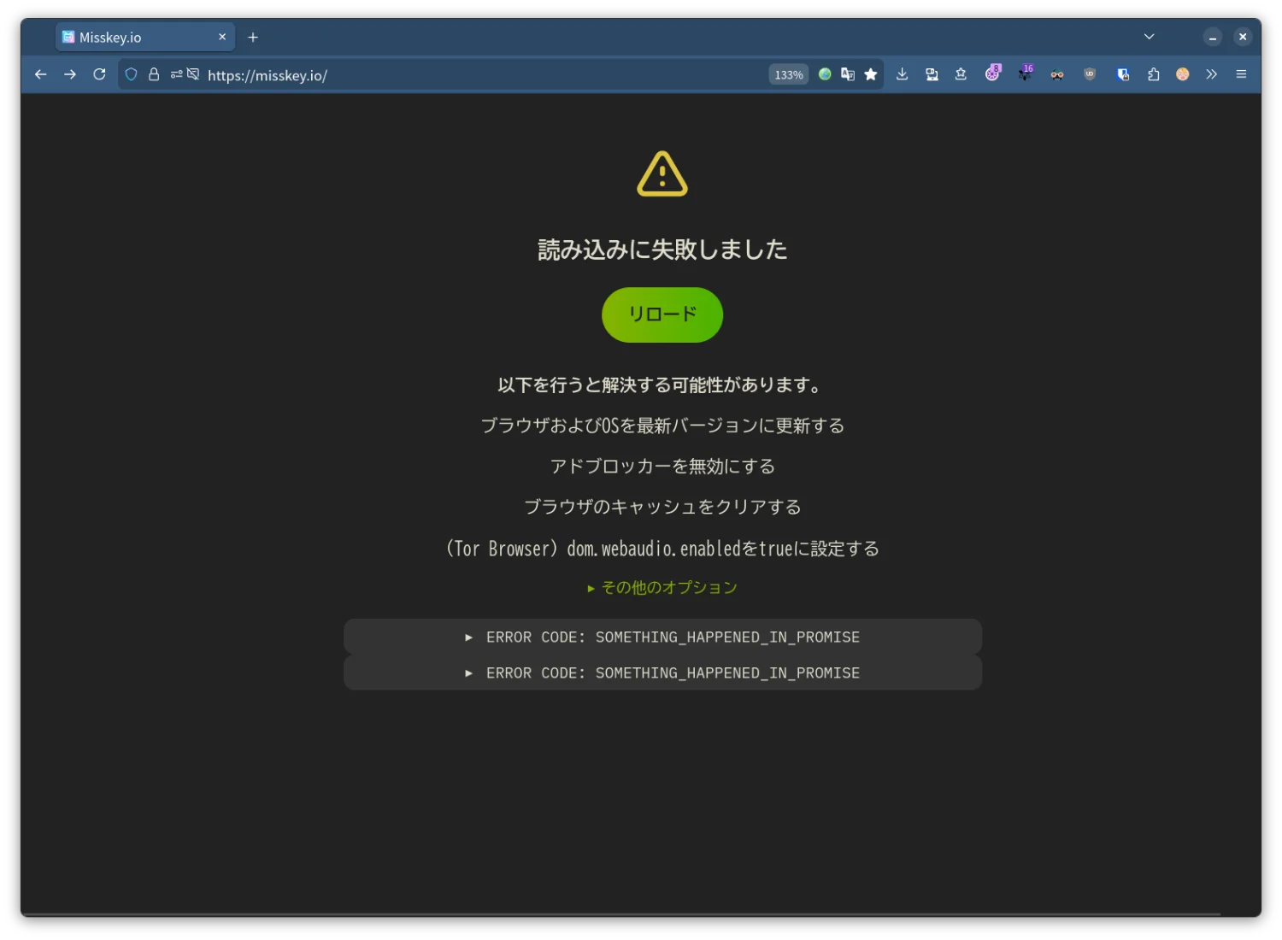
Task: Show site security padlock info
Action: click(154, 74)
